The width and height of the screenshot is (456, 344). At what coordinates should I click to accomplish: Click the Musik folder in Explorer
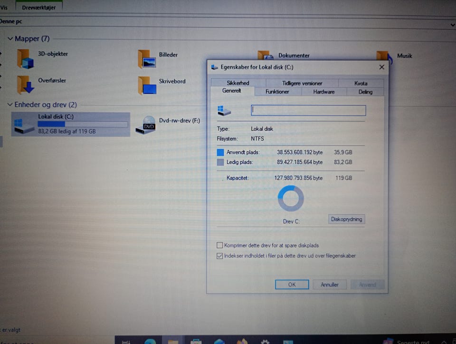[394, 56]
